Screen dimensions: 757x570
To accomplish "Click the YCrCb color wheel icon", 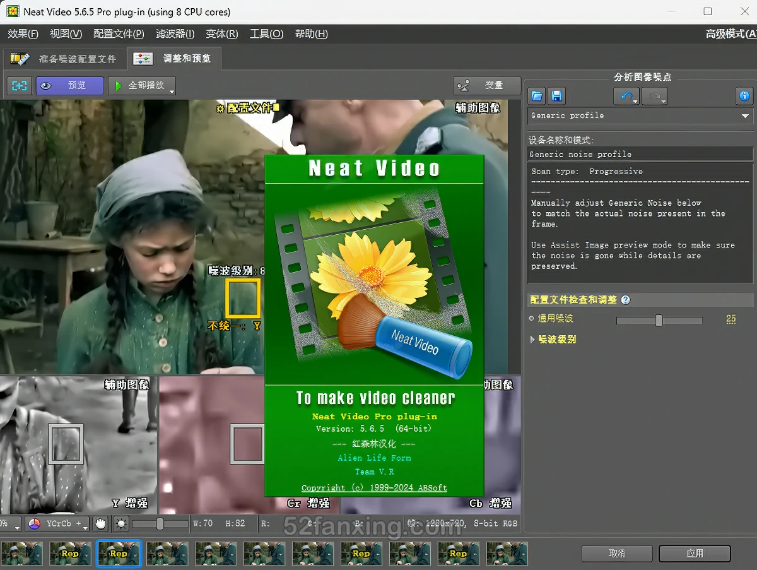I will point(35,523).
